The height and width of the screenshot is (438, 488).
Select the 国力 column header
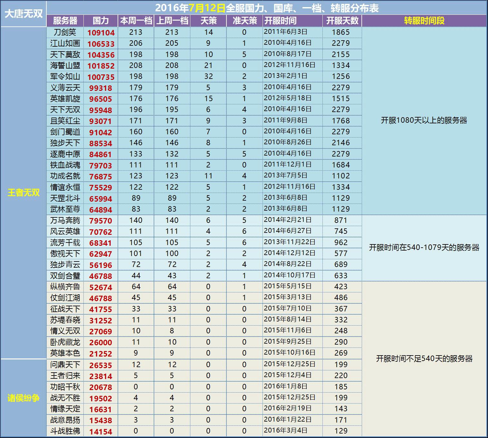click(101, 21)
